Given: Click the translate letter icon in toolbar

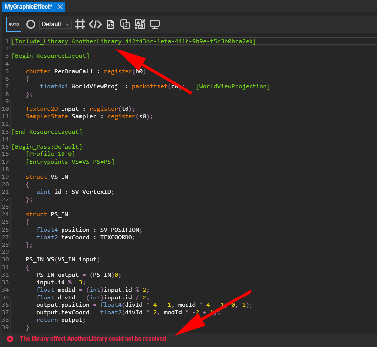Looking at the screenshot, I should coord(140,24).
